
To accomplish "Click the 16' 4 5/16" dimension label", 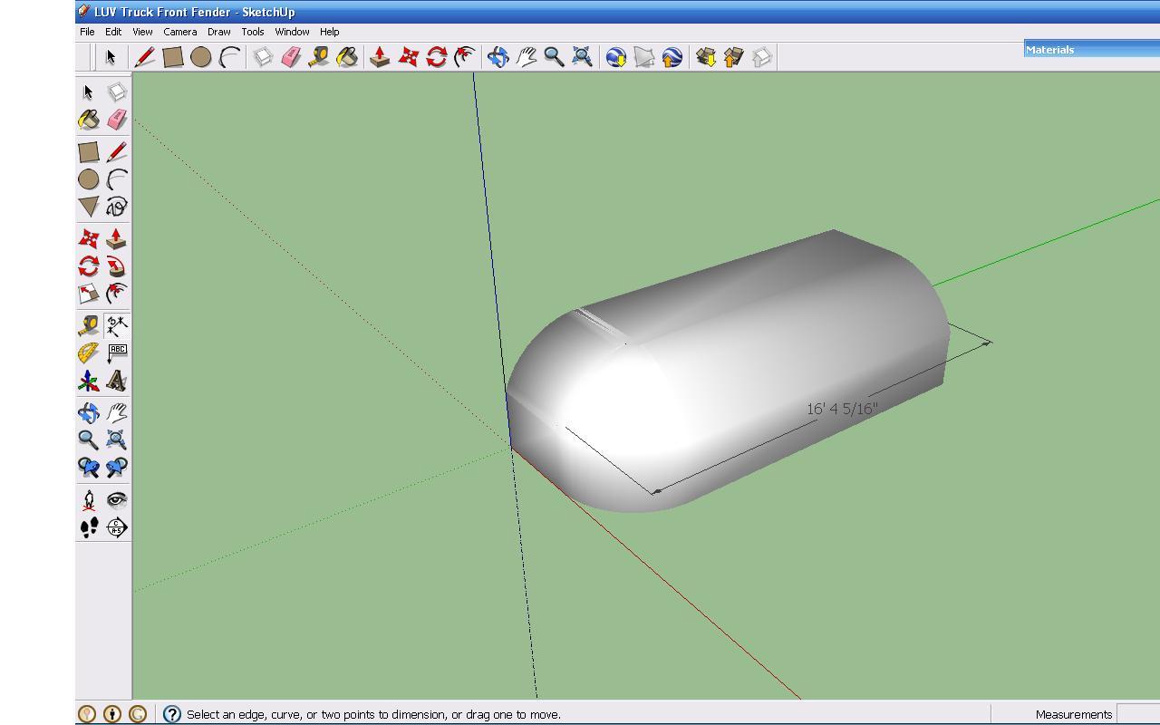I will pos(842,409).
